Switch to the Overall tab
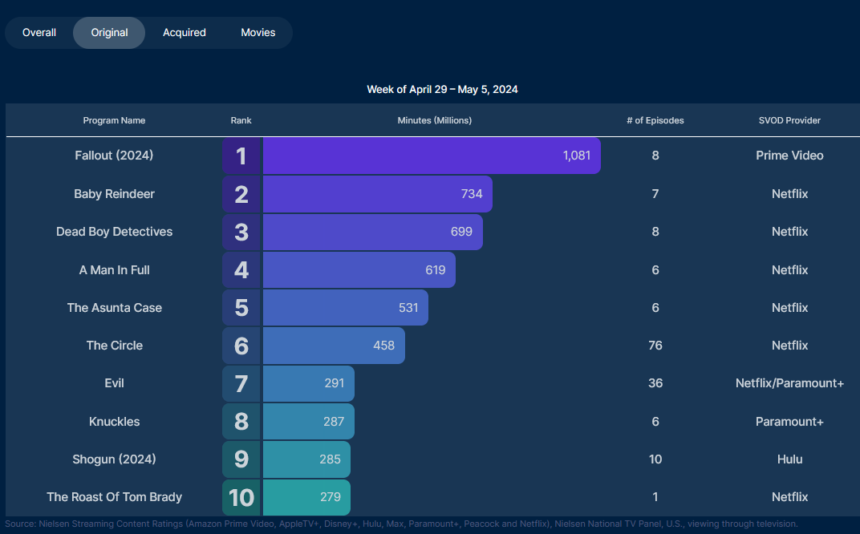The image size is (860, 534). [39, 33]
